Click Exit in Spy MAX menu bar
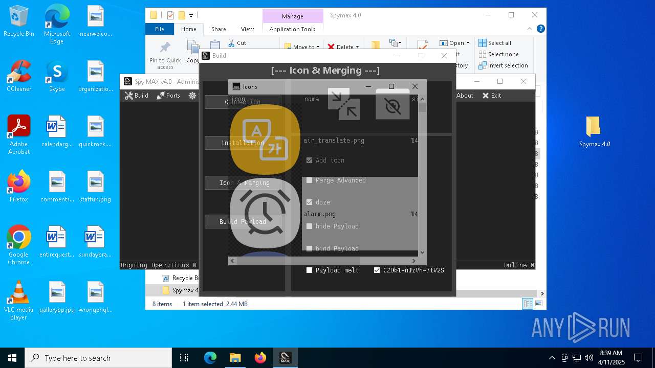The width and height of the screenshot is (655, 368). click(491, 96)
